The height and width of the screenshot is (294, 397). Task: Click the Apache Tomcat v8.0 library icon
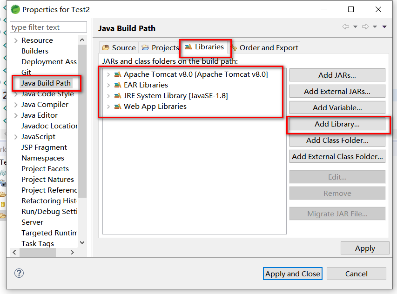118,74
